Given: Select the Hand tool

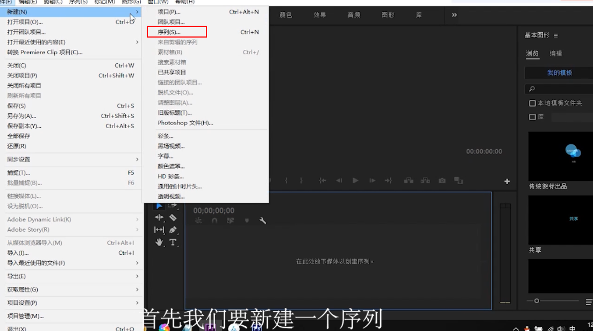Looking at the screenshot, I should tap(159, 242).
